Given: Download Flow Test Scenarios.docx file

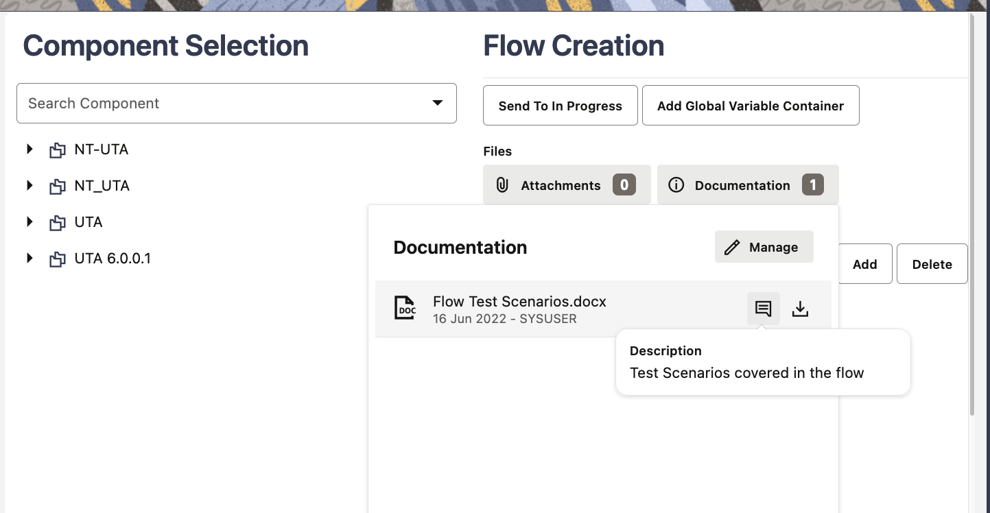Looking at the screenshot, I should coord(800,309).
